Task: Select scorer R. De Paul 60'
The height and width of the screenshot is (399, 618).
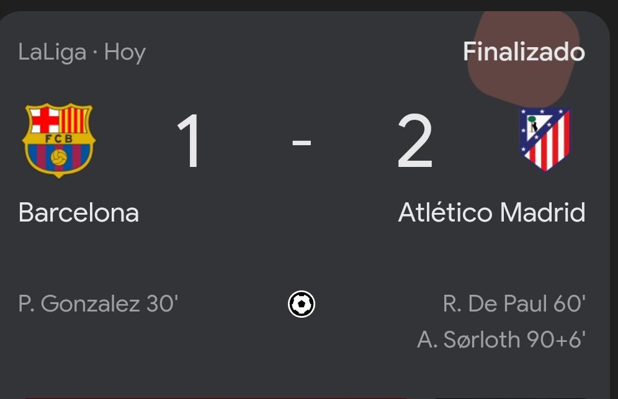Action: pyautogui.click(x=514, y=303)
